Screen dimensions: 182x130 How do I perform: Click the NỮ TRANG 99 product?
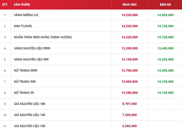click(x=24, y=93)
